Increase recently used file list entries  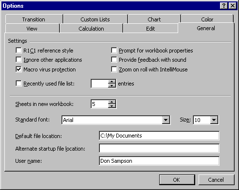coord(112,82)
